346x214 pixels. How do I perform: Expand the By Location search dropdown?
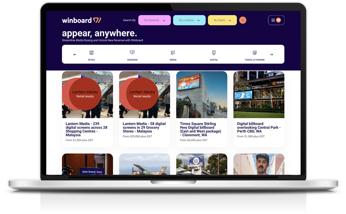(189, 20)
